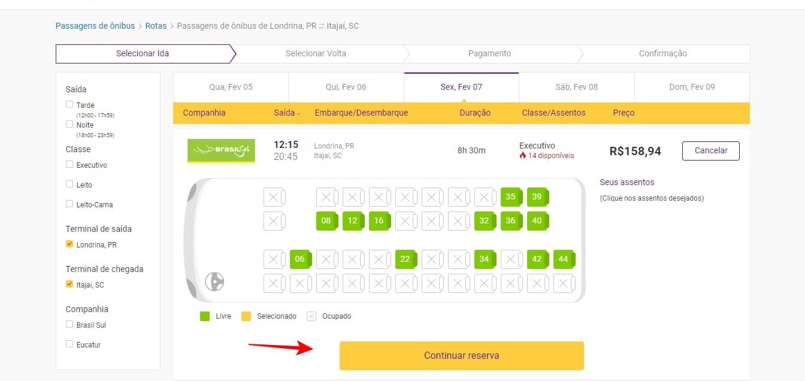
Task: Choose green seat 40
Action: [x=537, y=220]
